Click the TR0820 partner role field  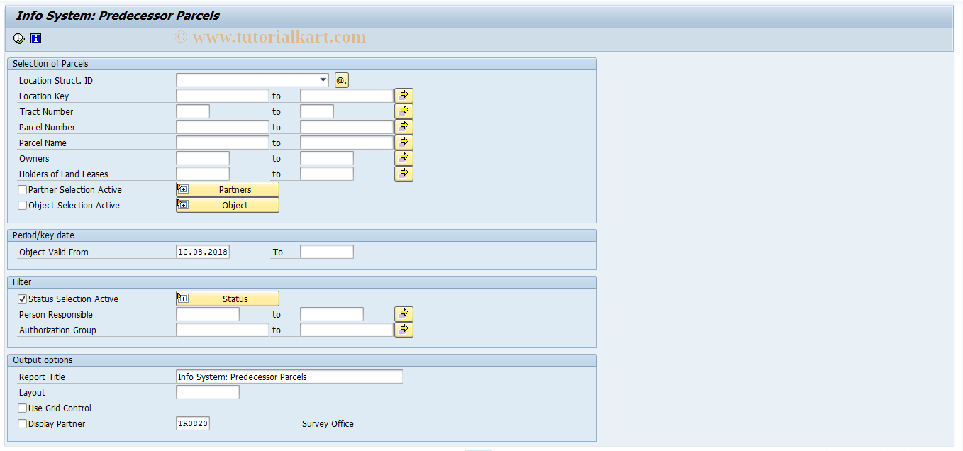click(x=193, y=423)
